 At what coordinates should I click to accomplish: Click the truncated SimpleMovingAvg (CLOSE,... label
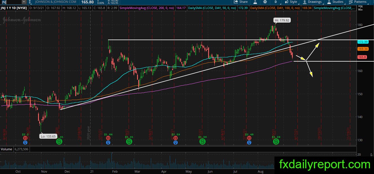334,8
